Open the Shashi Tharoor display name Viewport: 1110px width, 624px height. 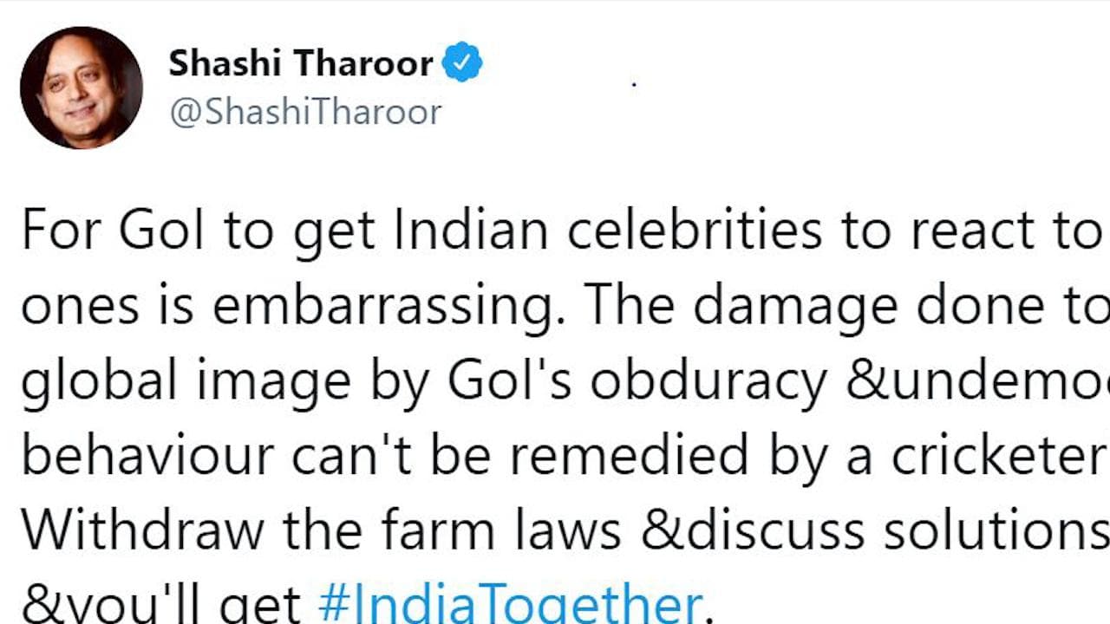[x=300, y=63]
